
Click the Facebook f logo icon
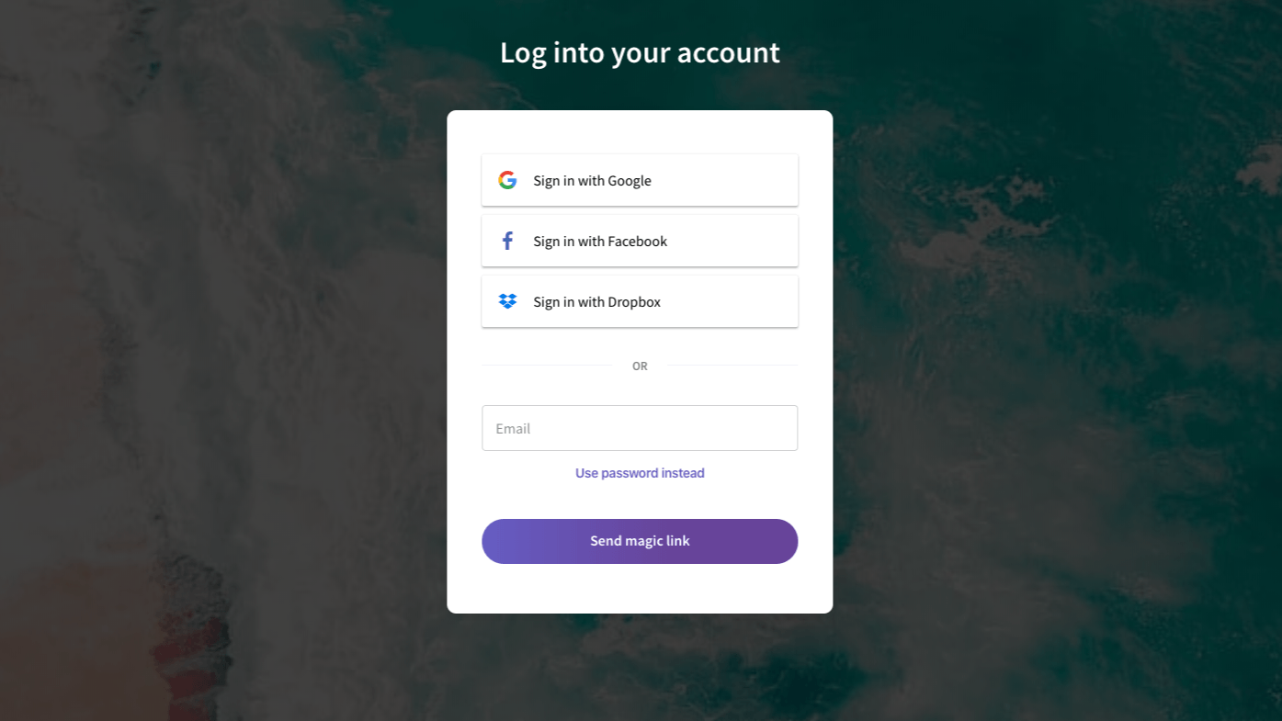coord(507,241)
